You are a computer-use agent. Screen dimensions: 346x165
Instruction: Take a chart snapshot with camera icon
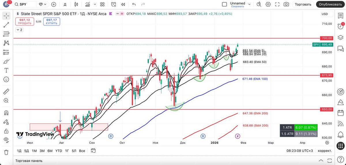tap(286, 4)
